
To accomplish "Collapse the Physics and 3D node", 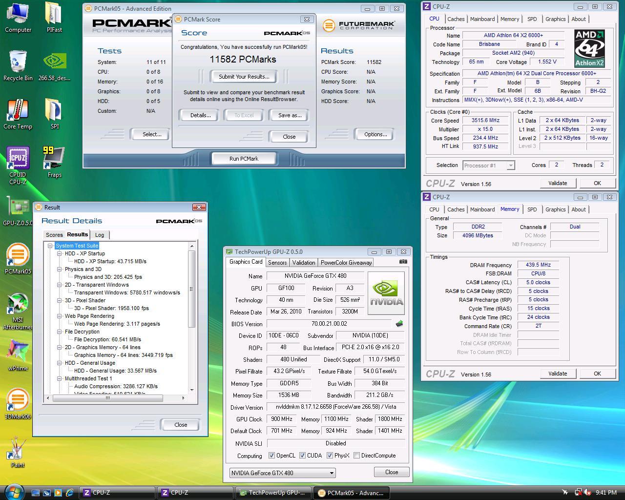I will (59, 269).
